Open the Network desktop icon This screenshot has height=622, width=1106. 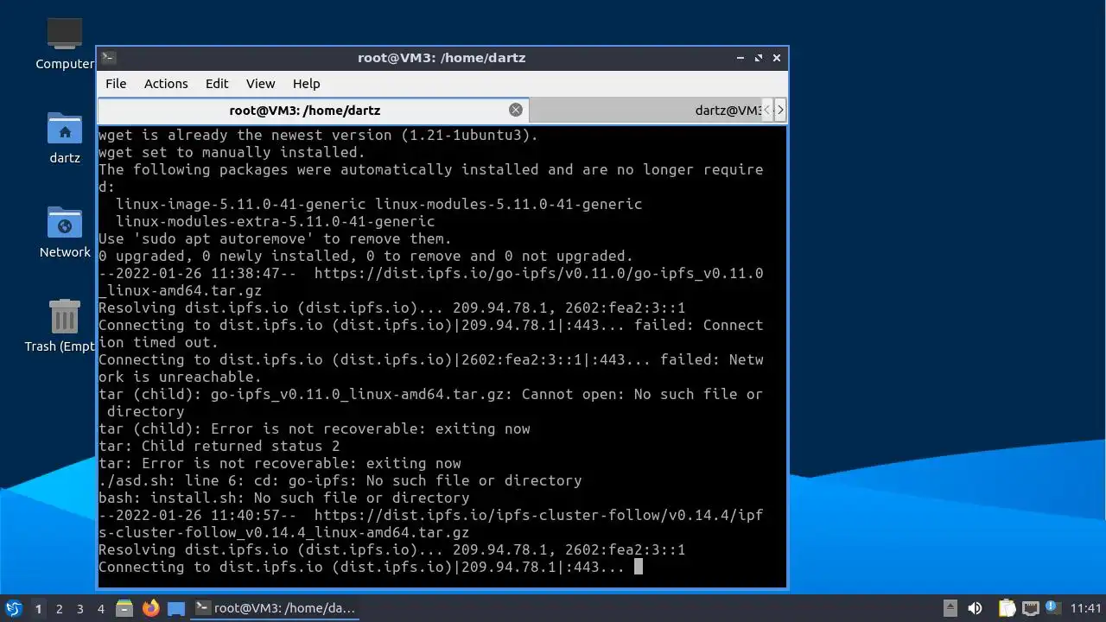tap(65, 232)
